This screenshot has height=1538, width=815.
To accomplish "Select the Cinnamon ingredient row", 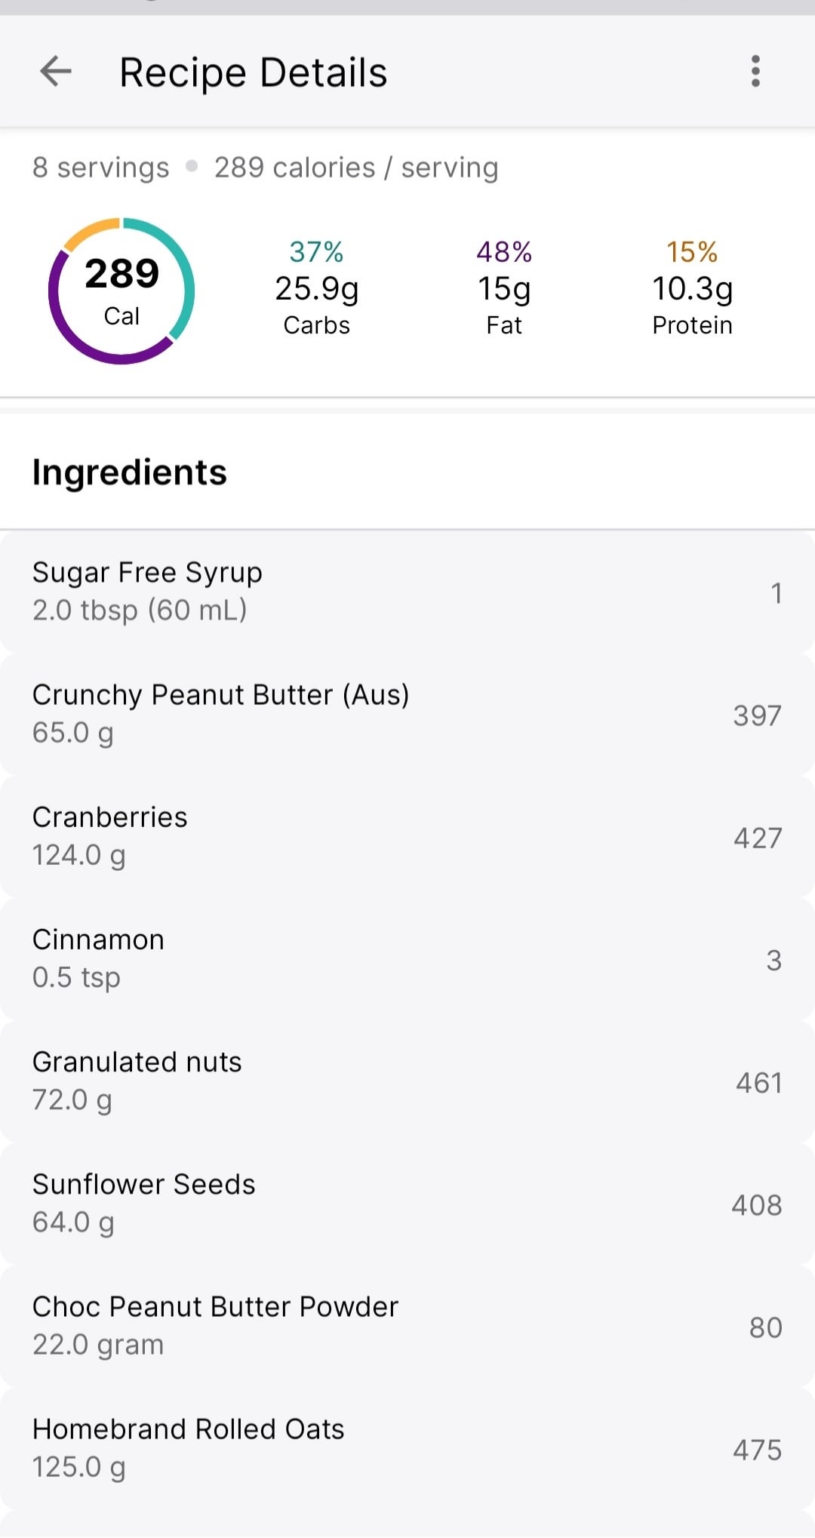I will pyautogui.click(x=407, y=958).
